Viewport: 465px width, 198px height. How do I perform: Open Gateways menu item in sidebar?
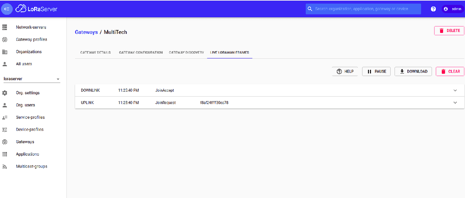[x=25, y=142]
